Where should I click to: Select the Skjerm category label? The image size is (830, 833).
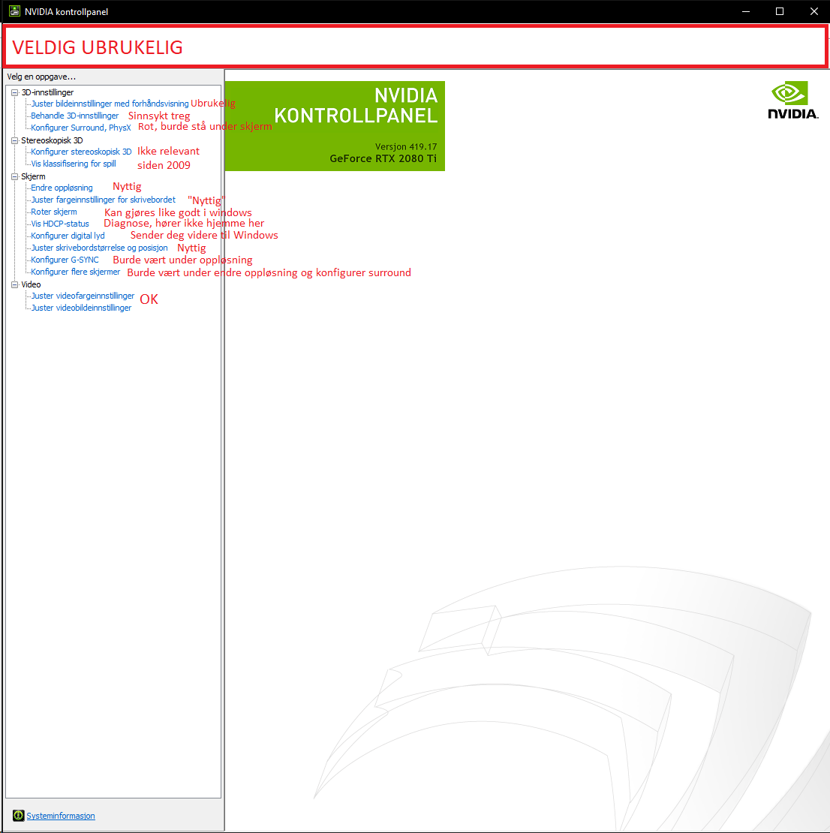pos(33,177)
